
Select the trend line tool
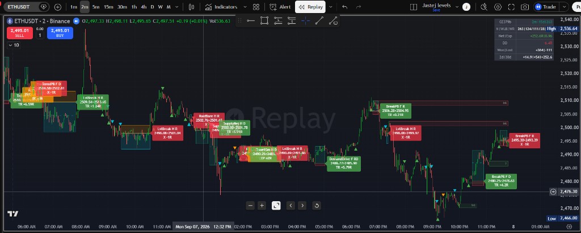(319, 21)
